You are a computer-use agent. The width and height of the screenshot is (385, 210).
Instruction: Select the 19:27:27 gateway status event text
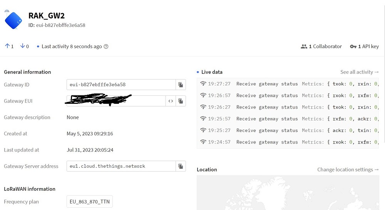pos(267,84)
